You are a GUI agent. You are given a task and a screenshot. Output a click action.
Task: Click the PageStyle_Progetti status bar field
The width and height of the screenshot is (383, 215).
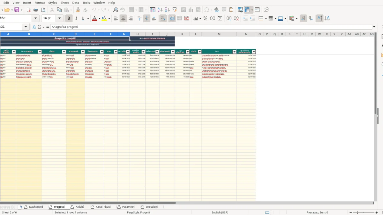point(139,212)
